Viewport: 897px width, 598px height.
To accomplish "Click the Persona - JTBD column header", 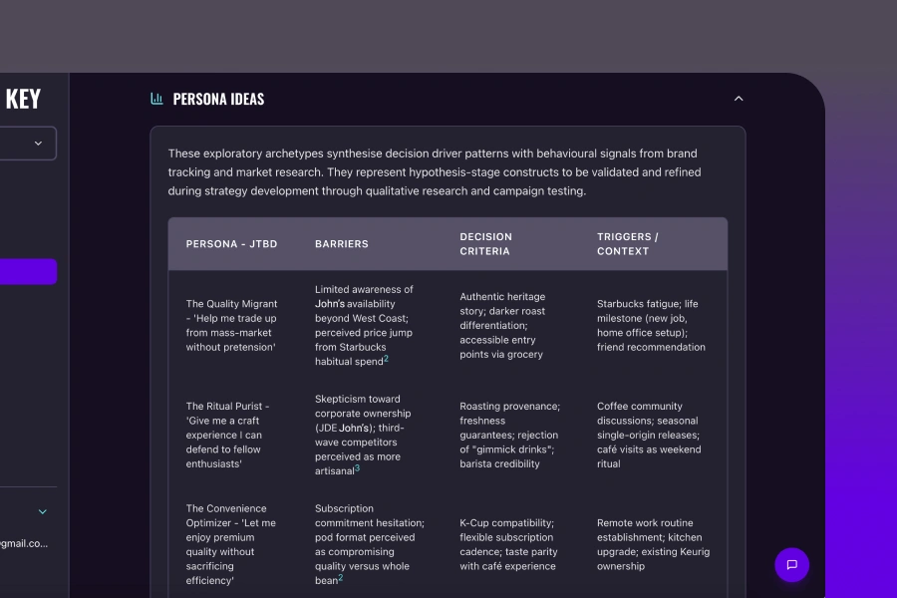I will [231, 244].
